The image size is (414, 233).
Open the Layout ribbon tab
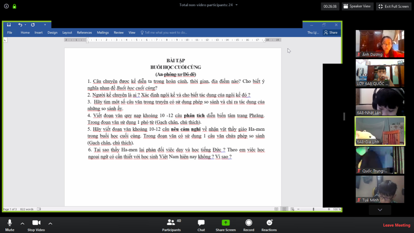coord(67,33)
